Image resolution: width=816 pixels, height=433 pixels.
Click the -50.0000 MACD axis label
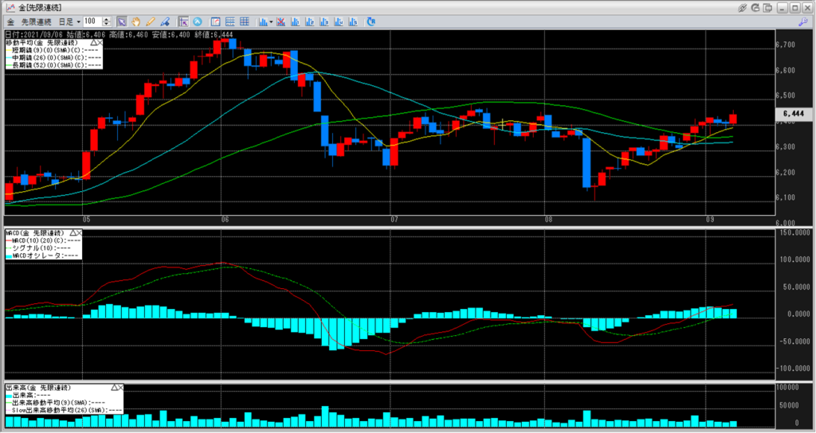click(x=794, y=341)
